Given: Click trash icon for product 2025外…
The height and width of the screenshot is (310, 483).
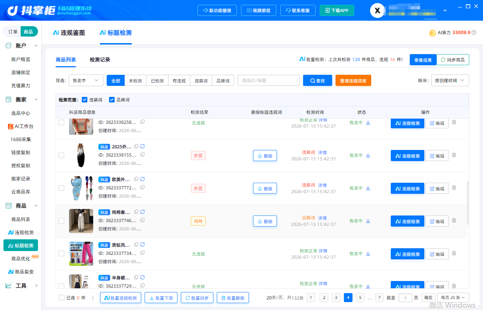Looking at the screenshot, I should pyautogui.click(x=454, y=155).
